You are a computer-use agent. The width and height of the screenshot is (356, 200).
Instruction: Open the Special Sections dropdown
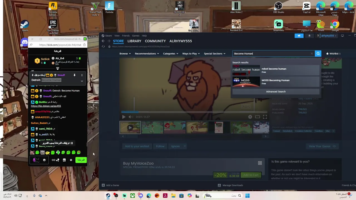(x=214, y=54)
